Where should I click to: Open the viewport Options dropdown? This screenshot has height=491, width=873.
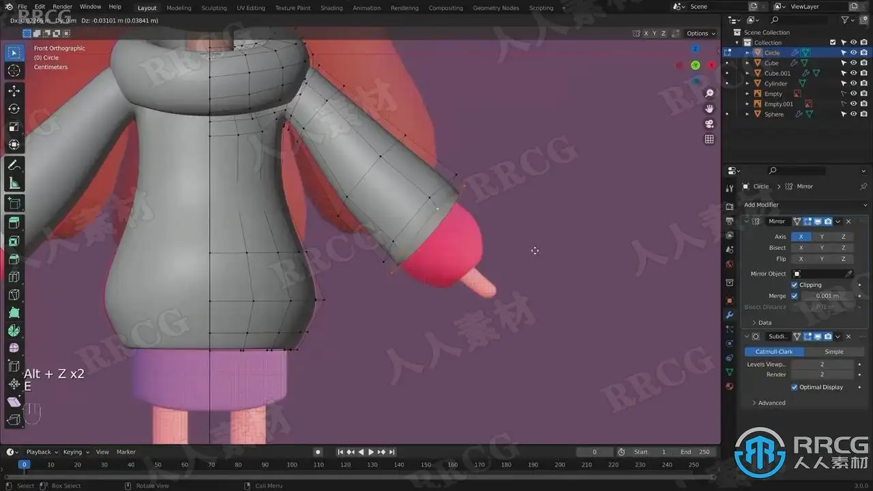pyautogui.click(x=700, y=33)
